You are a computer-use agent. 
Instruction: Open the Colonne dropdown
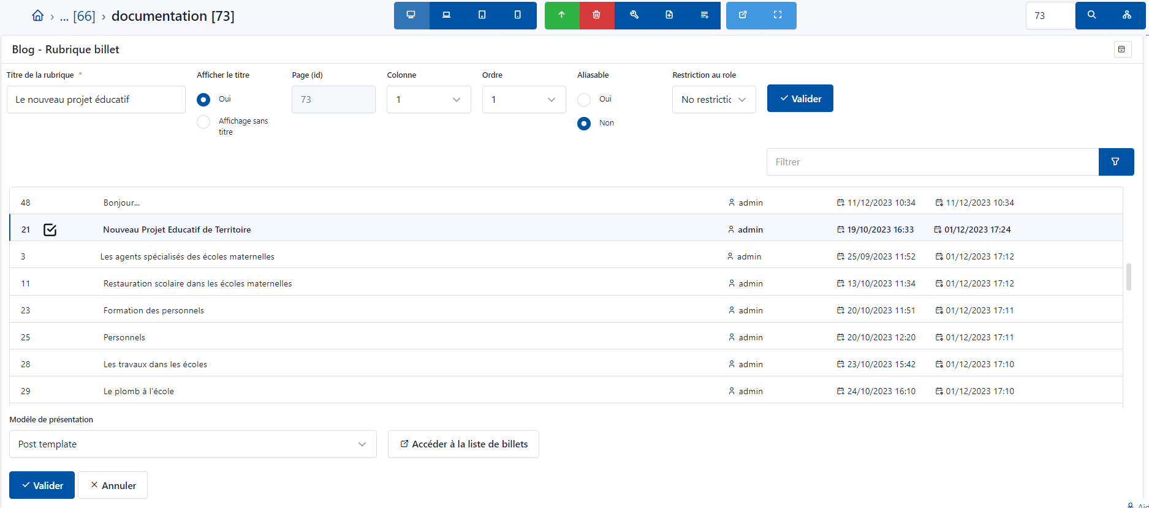(x=428, y=100)
